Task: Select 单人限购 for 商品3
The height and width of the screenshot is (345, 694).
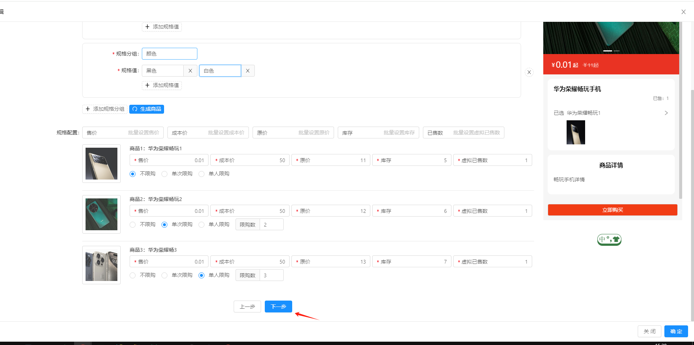Action: pyautogui.click(x=201, y=275)
